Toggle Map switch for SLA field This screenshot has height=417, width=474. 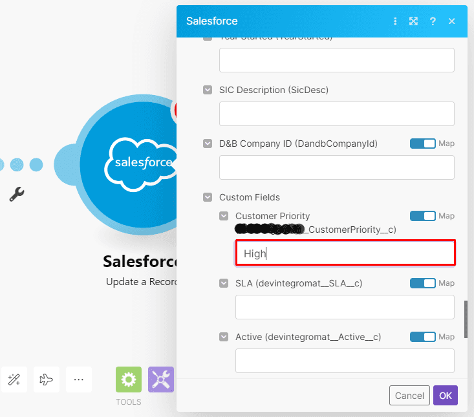tap(423, 283)
